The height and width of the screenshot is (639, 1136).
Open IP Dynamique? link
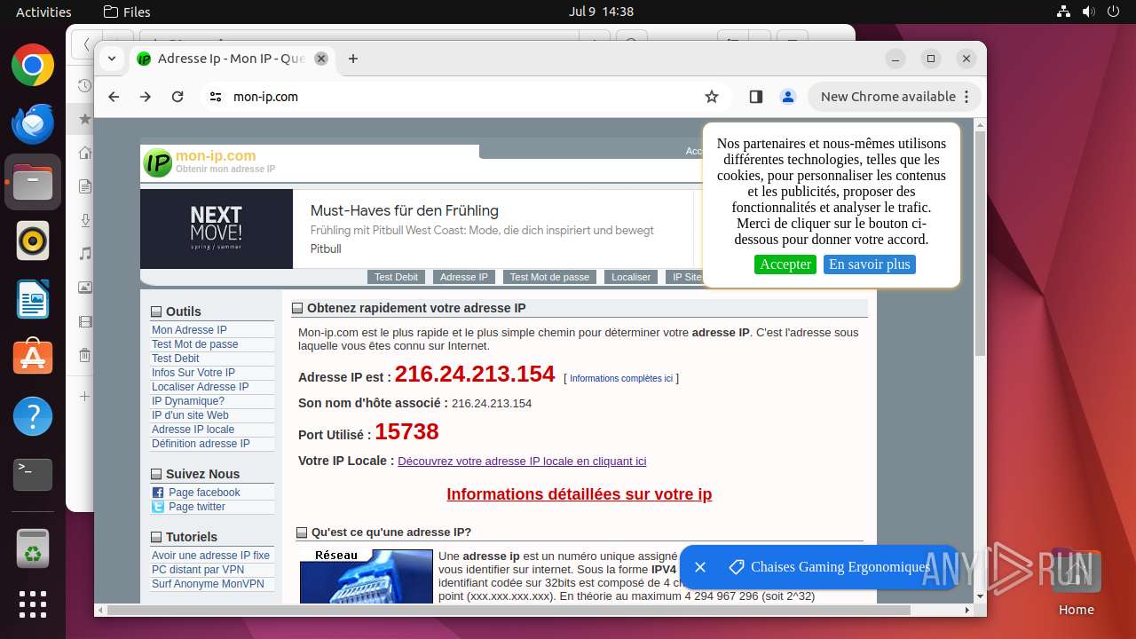click(188, 401)
